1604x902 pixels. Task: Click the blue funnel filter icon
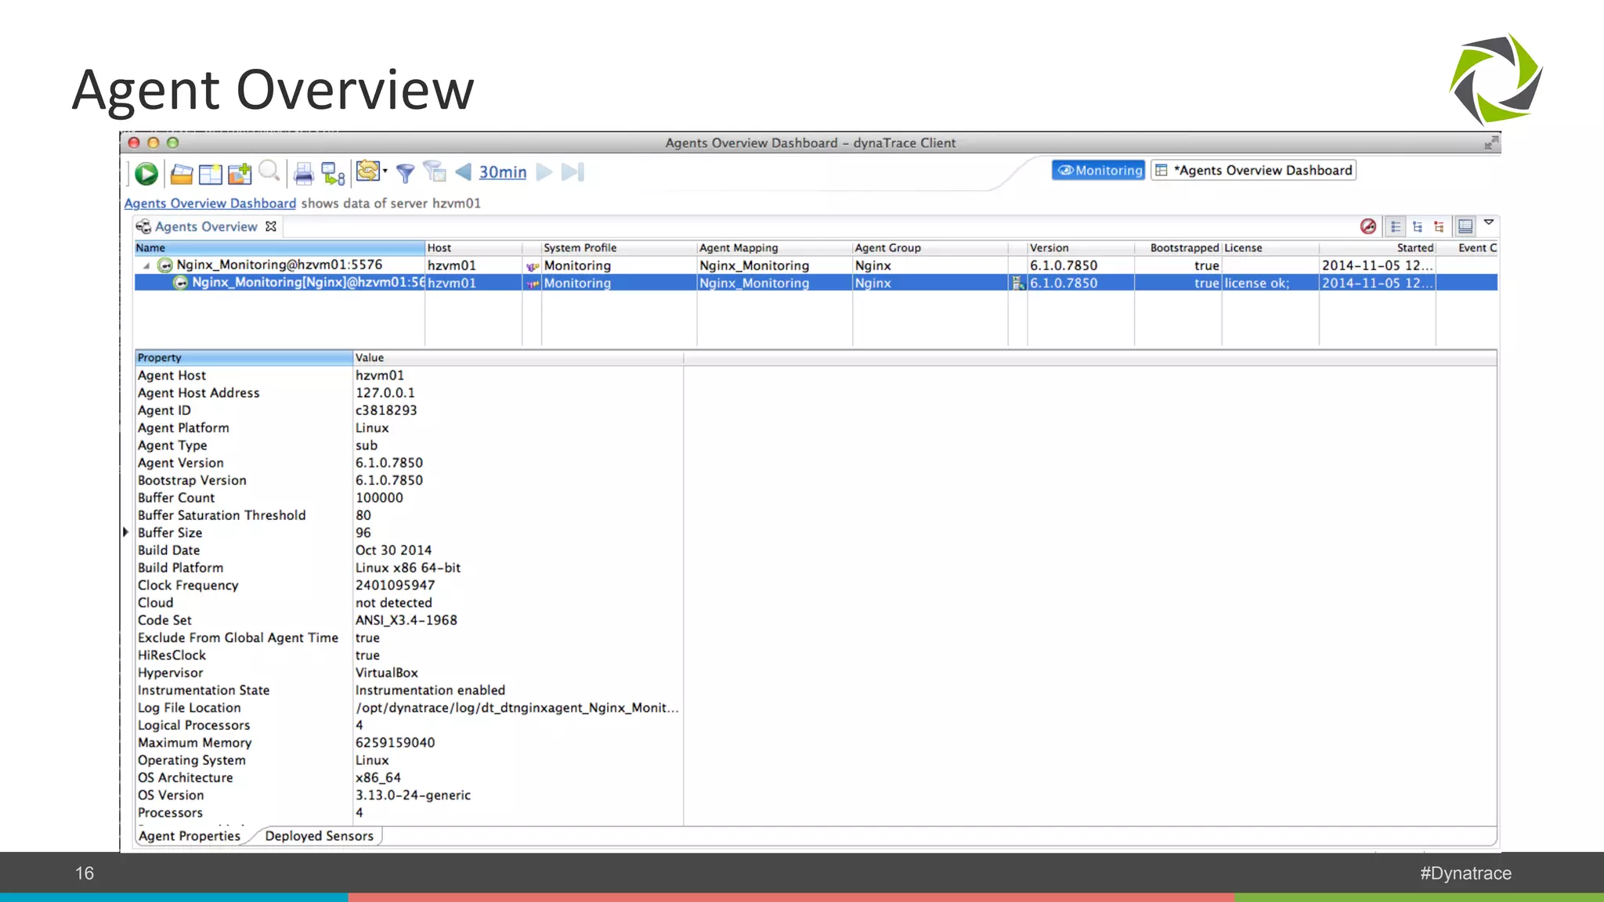click(405, 173)
